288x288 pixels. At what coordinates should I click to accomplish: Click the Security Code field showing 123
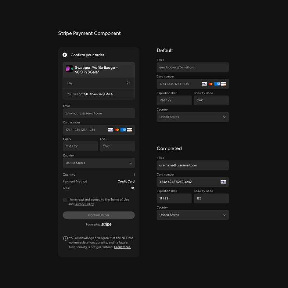[x=211, y=198]
